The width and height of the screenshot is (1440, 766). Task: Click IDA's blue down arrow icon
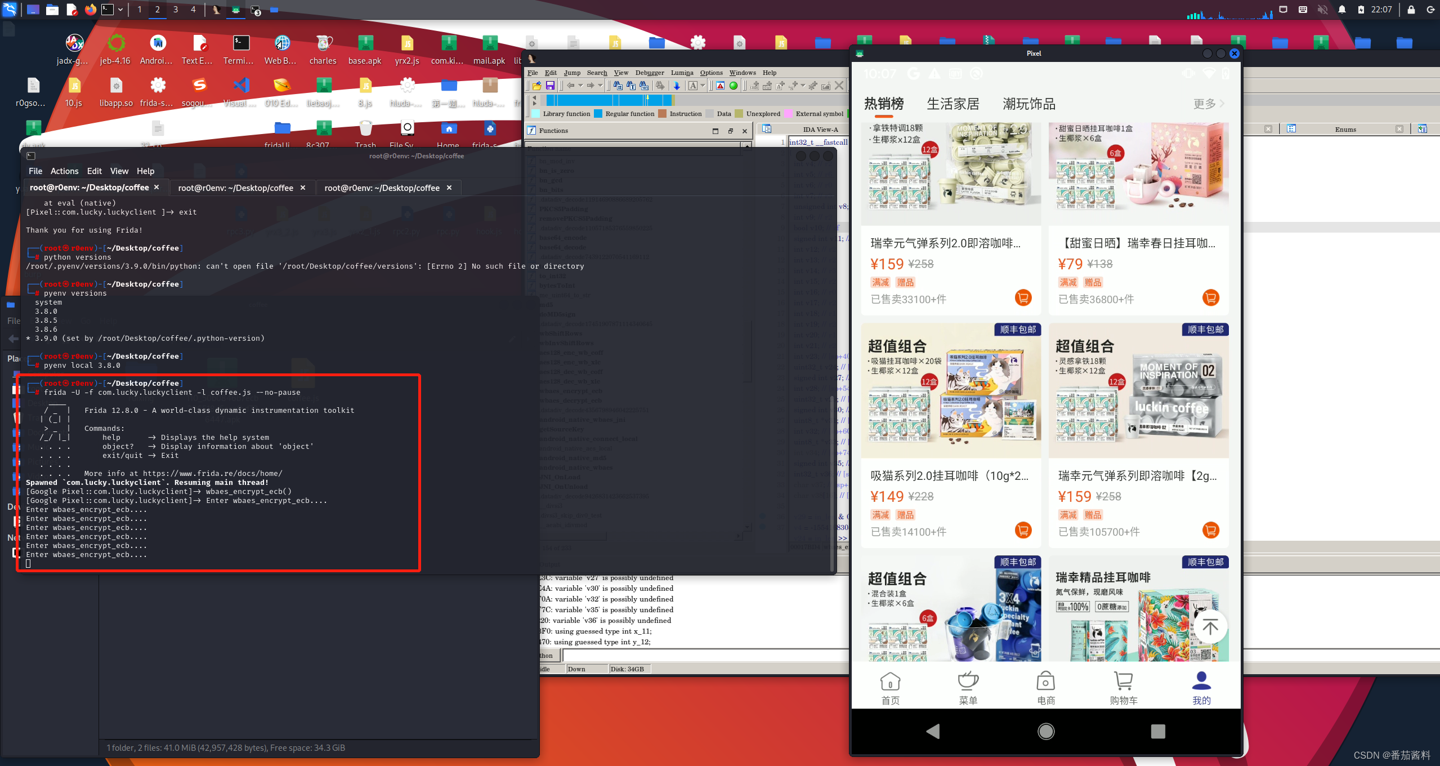(x=677, y=86)
